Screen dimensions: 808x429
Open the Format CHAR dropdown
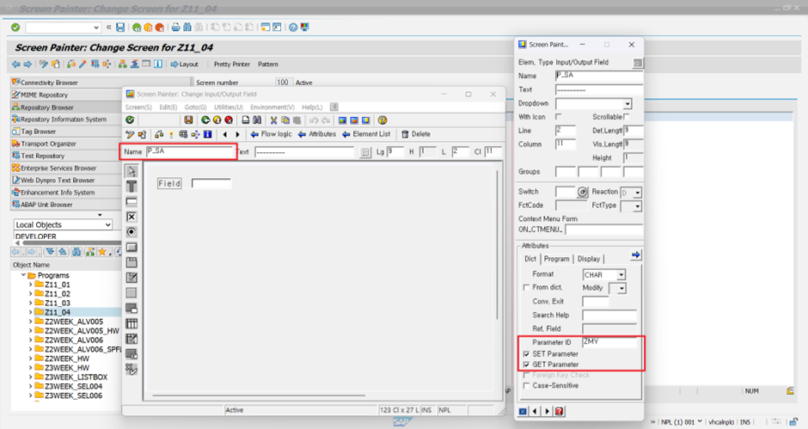point(621,275)
